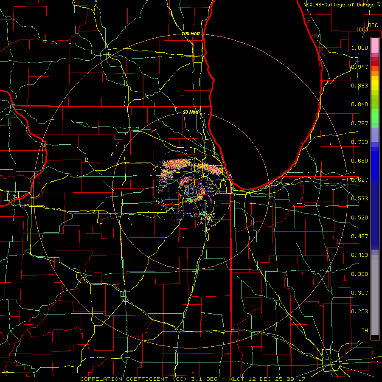
Task: Click the 0.733 legend value
Action: pos(360,142)
